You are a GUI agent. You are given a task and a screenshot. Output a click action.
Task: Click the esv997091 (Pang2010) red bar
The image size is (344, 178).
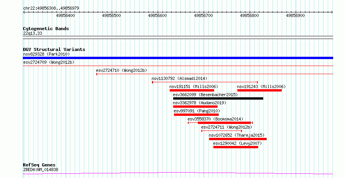(x=196, y=115)
